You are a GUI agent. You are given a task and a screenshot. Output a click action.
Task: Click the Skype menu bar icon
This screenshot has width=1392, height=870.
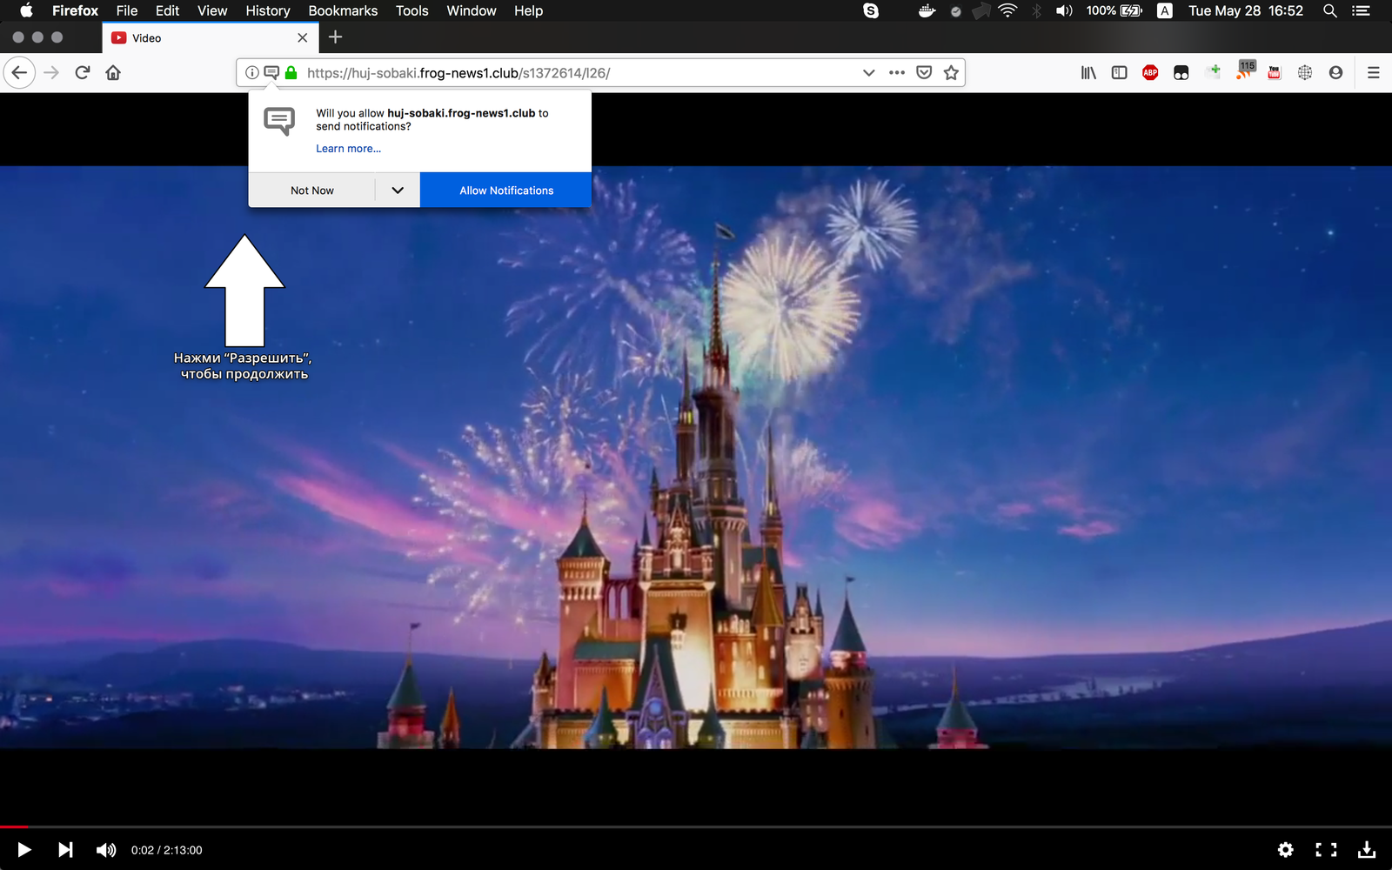click(x=871, y=10)
